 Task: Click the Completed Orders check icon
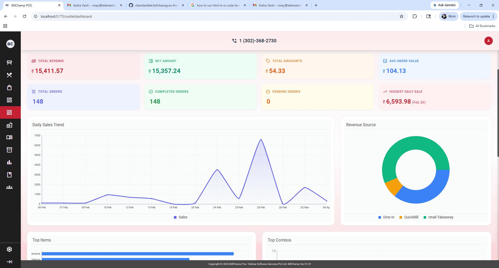pyautogui.click(x=151, y=92)
